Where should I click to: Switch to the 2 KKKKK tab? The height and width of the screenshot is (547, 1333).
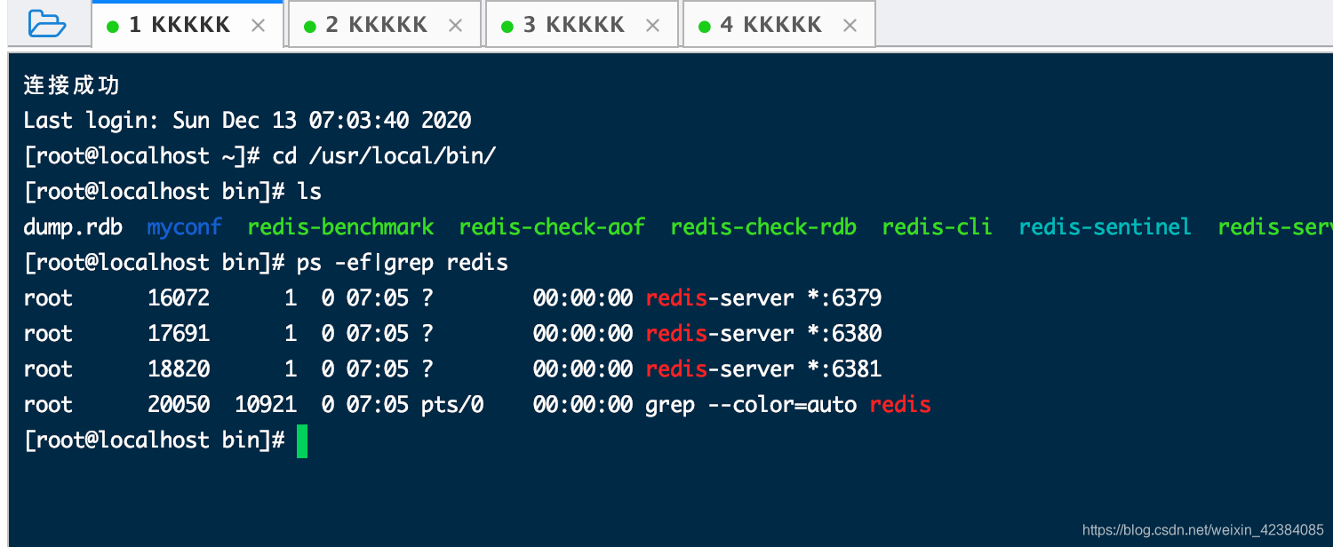coord(385,25)
